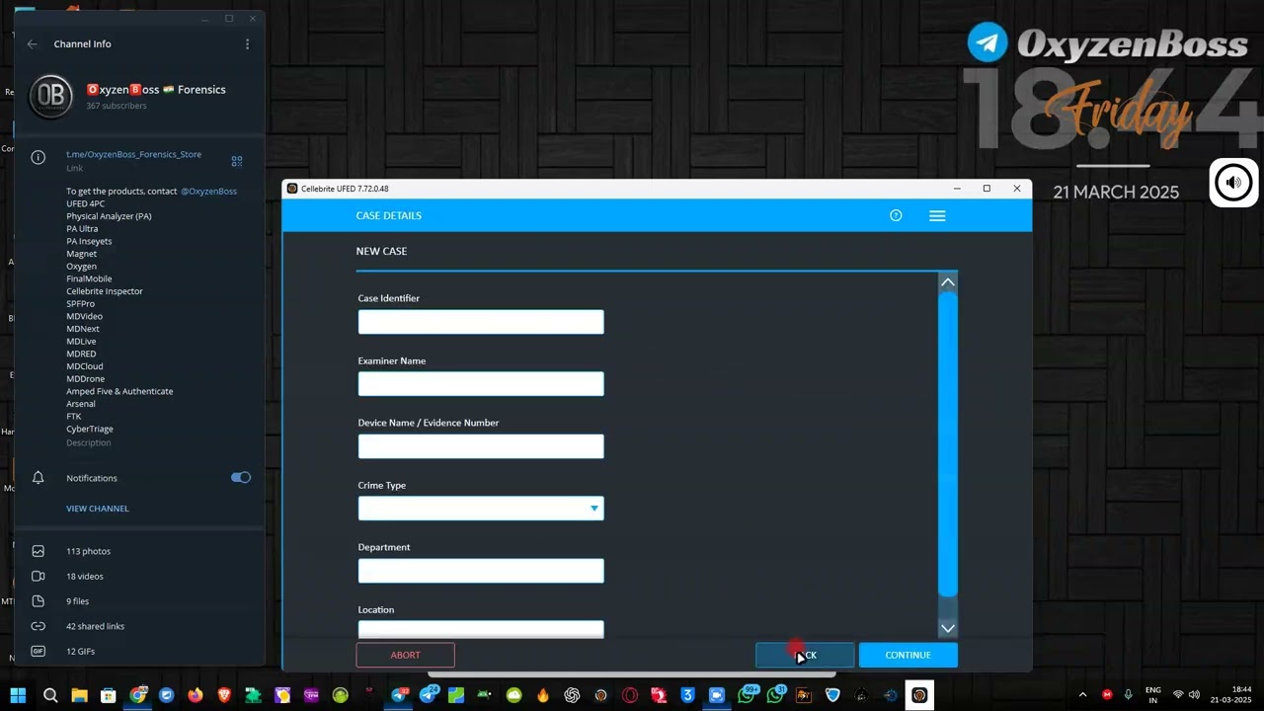Click the scroll down arrow in case form

coord(948,628)
